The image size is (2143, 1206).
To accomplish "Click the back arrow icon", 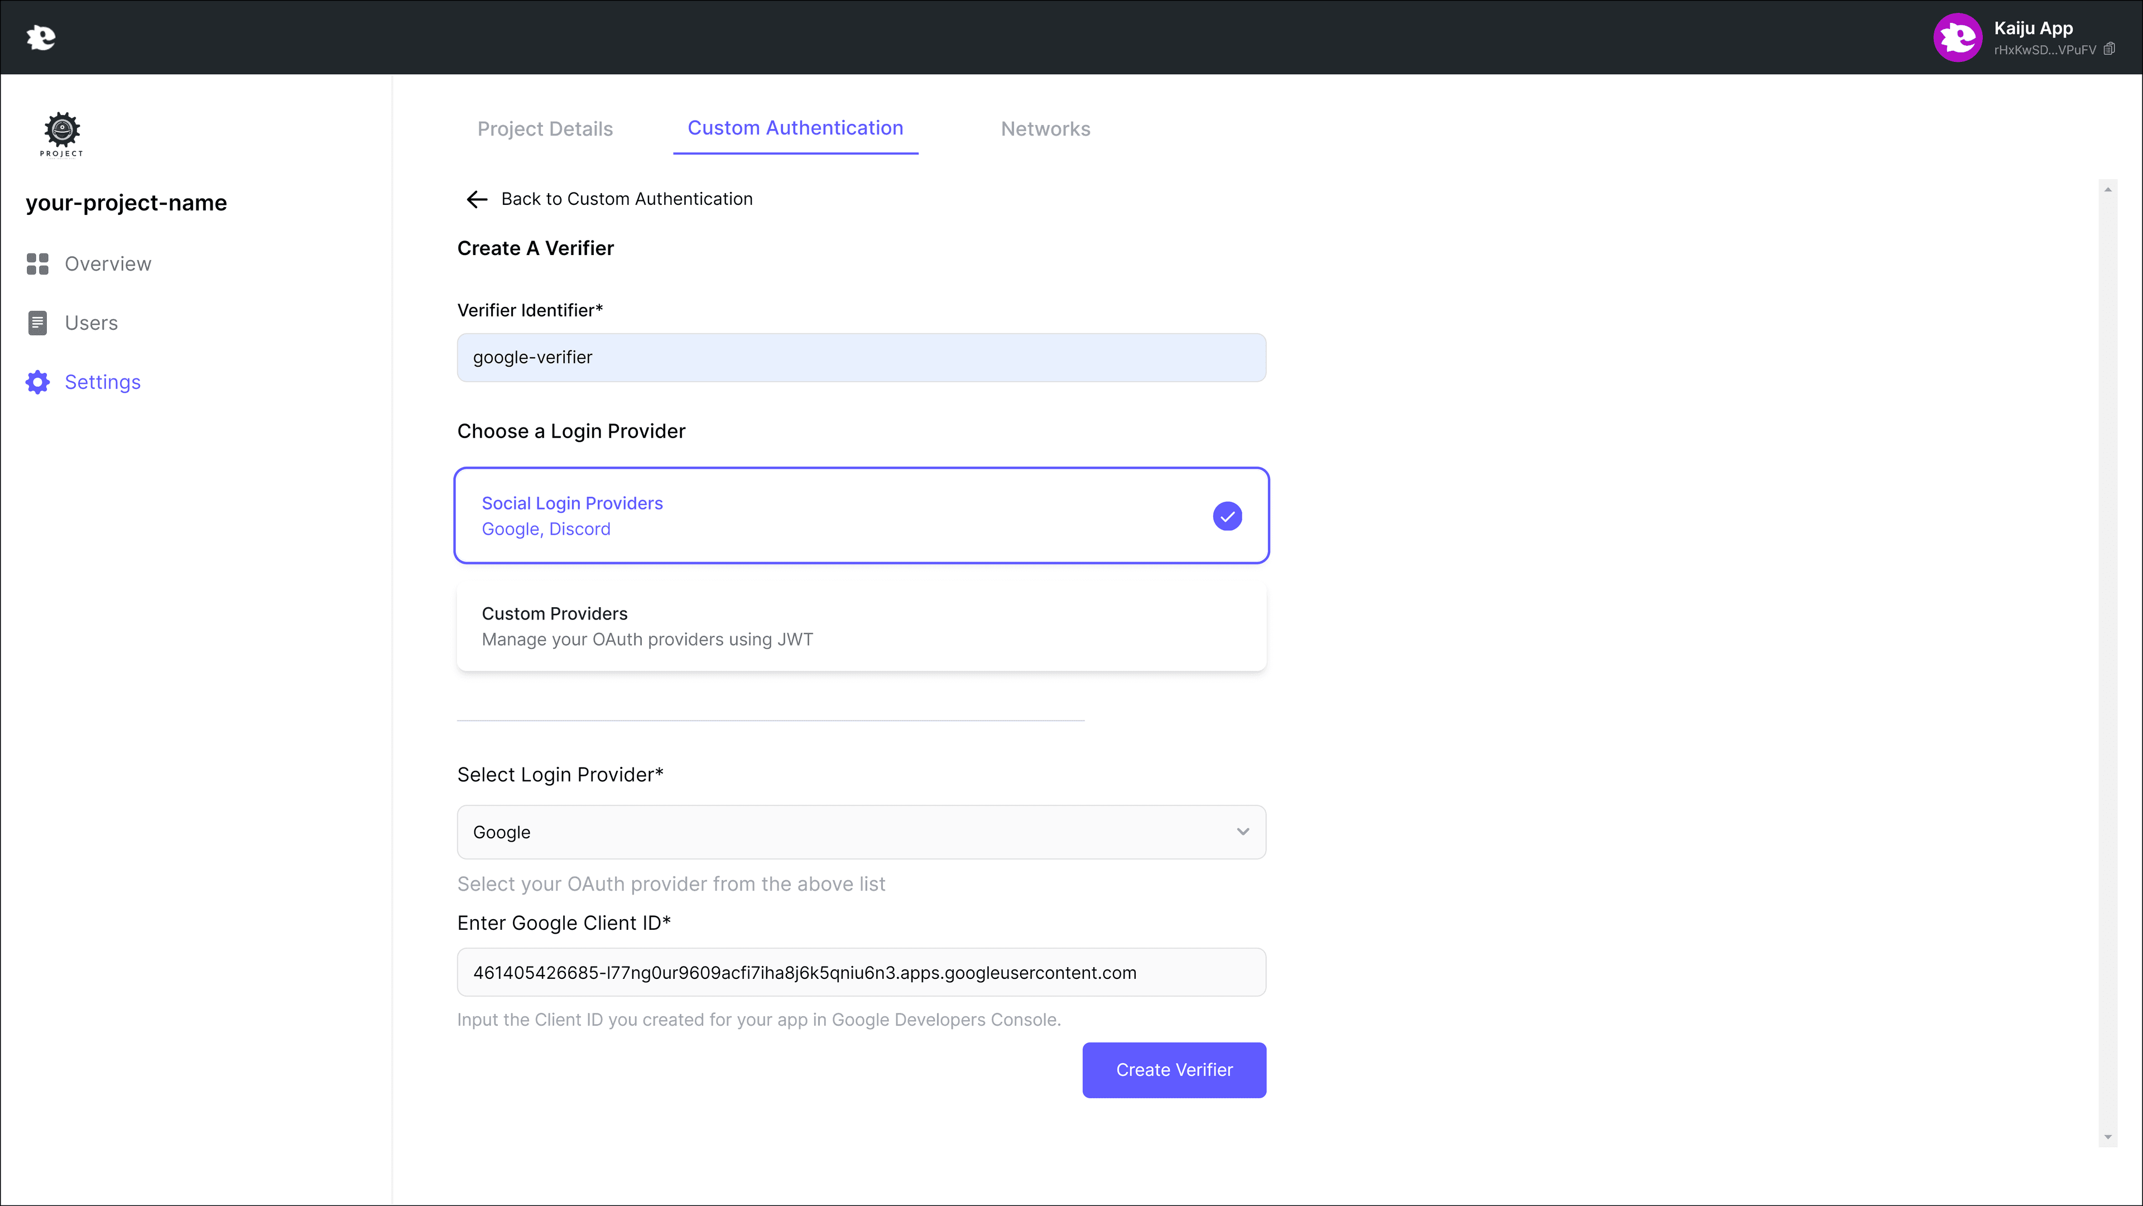I will [x=477, y=199].
